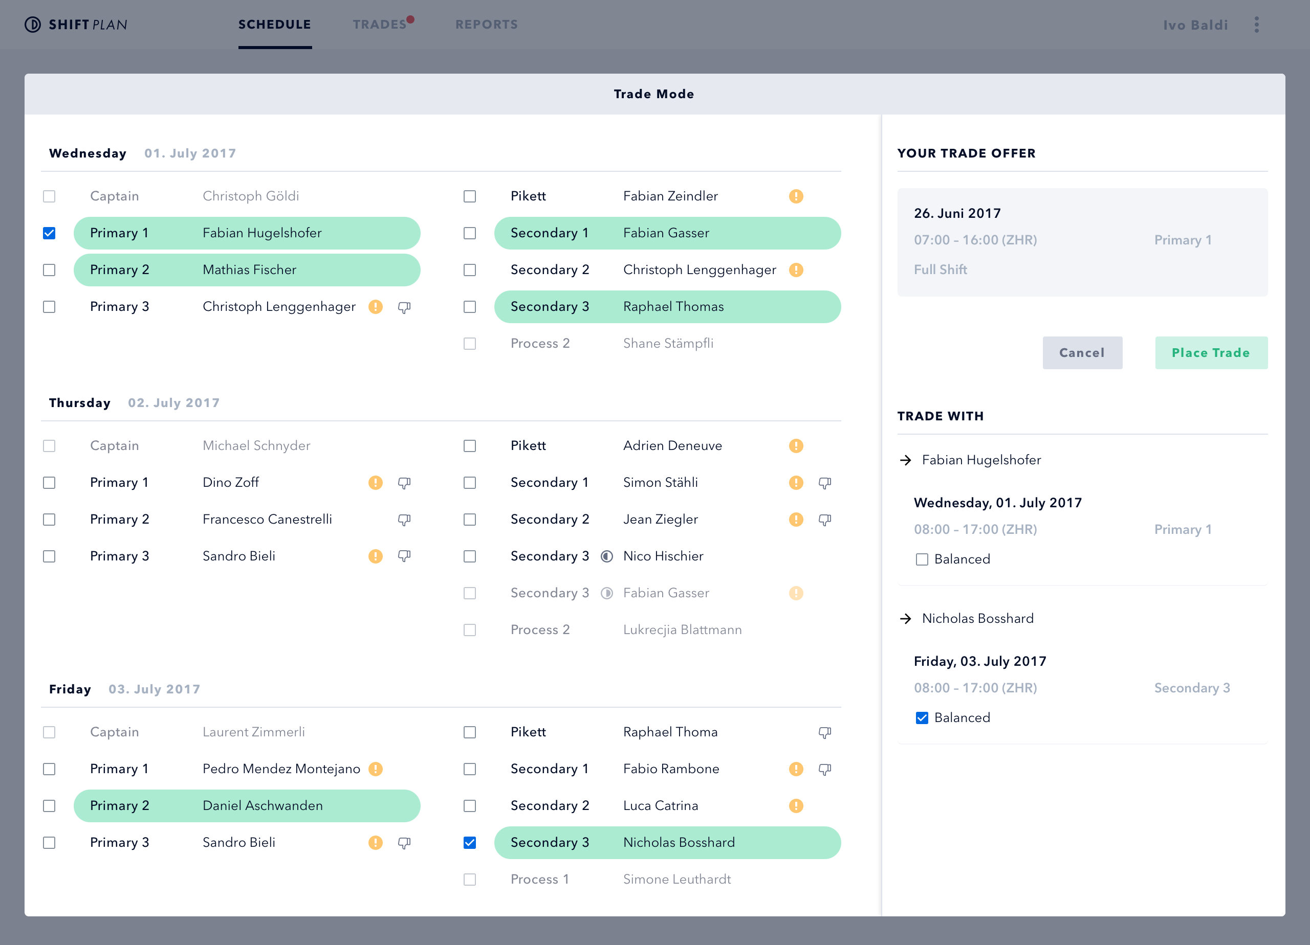Click warning icon beside Pedro Mendez Montejano

pos(376,769)
